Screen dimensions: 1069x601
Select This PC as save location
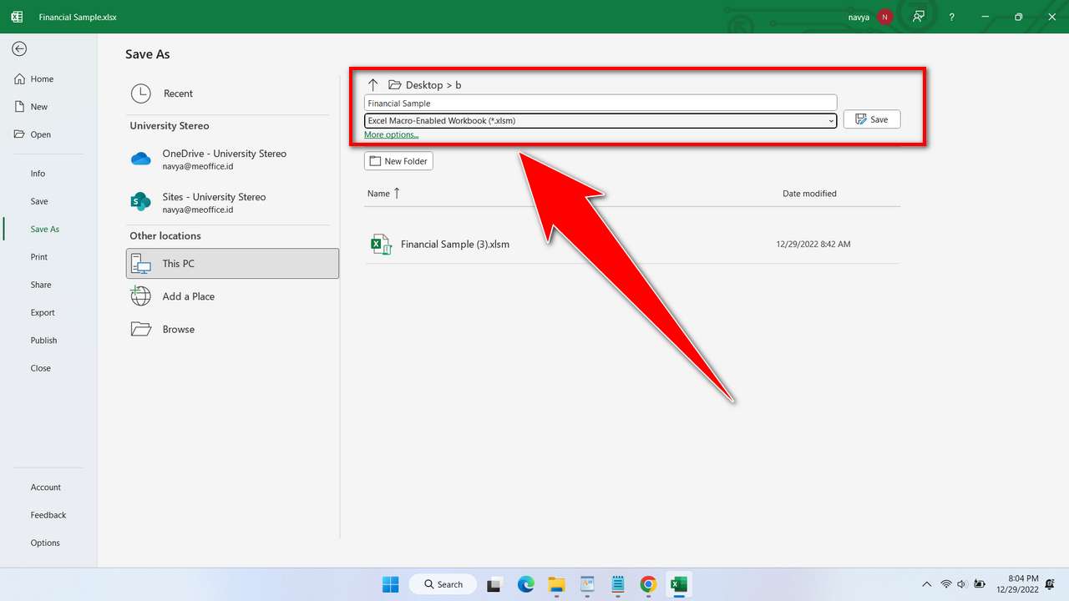[178, 263]
